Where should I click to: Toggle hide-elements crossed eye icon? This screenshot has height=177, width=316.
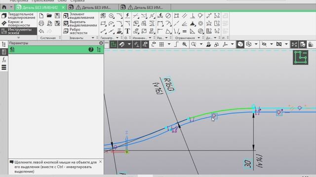coord(264,44)
